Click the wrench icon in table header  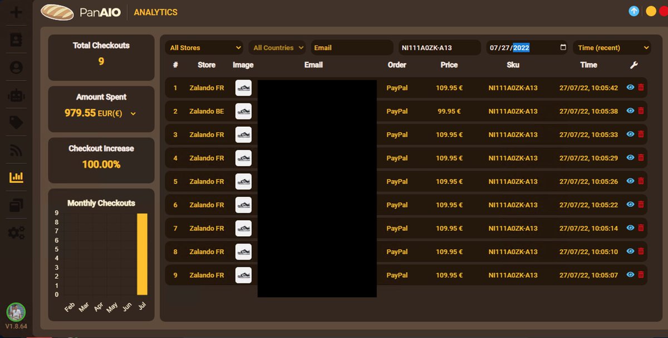(x=633, y=65)
